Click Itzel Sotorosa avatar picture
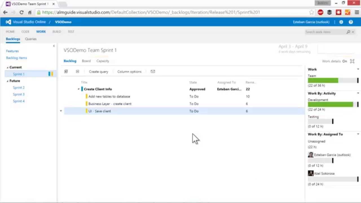 pyautogui.click(x=311, y=173)
